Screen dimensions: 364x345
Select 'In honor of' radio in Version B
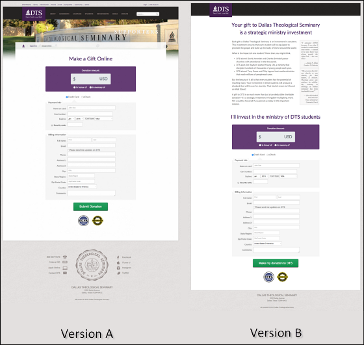260,146
